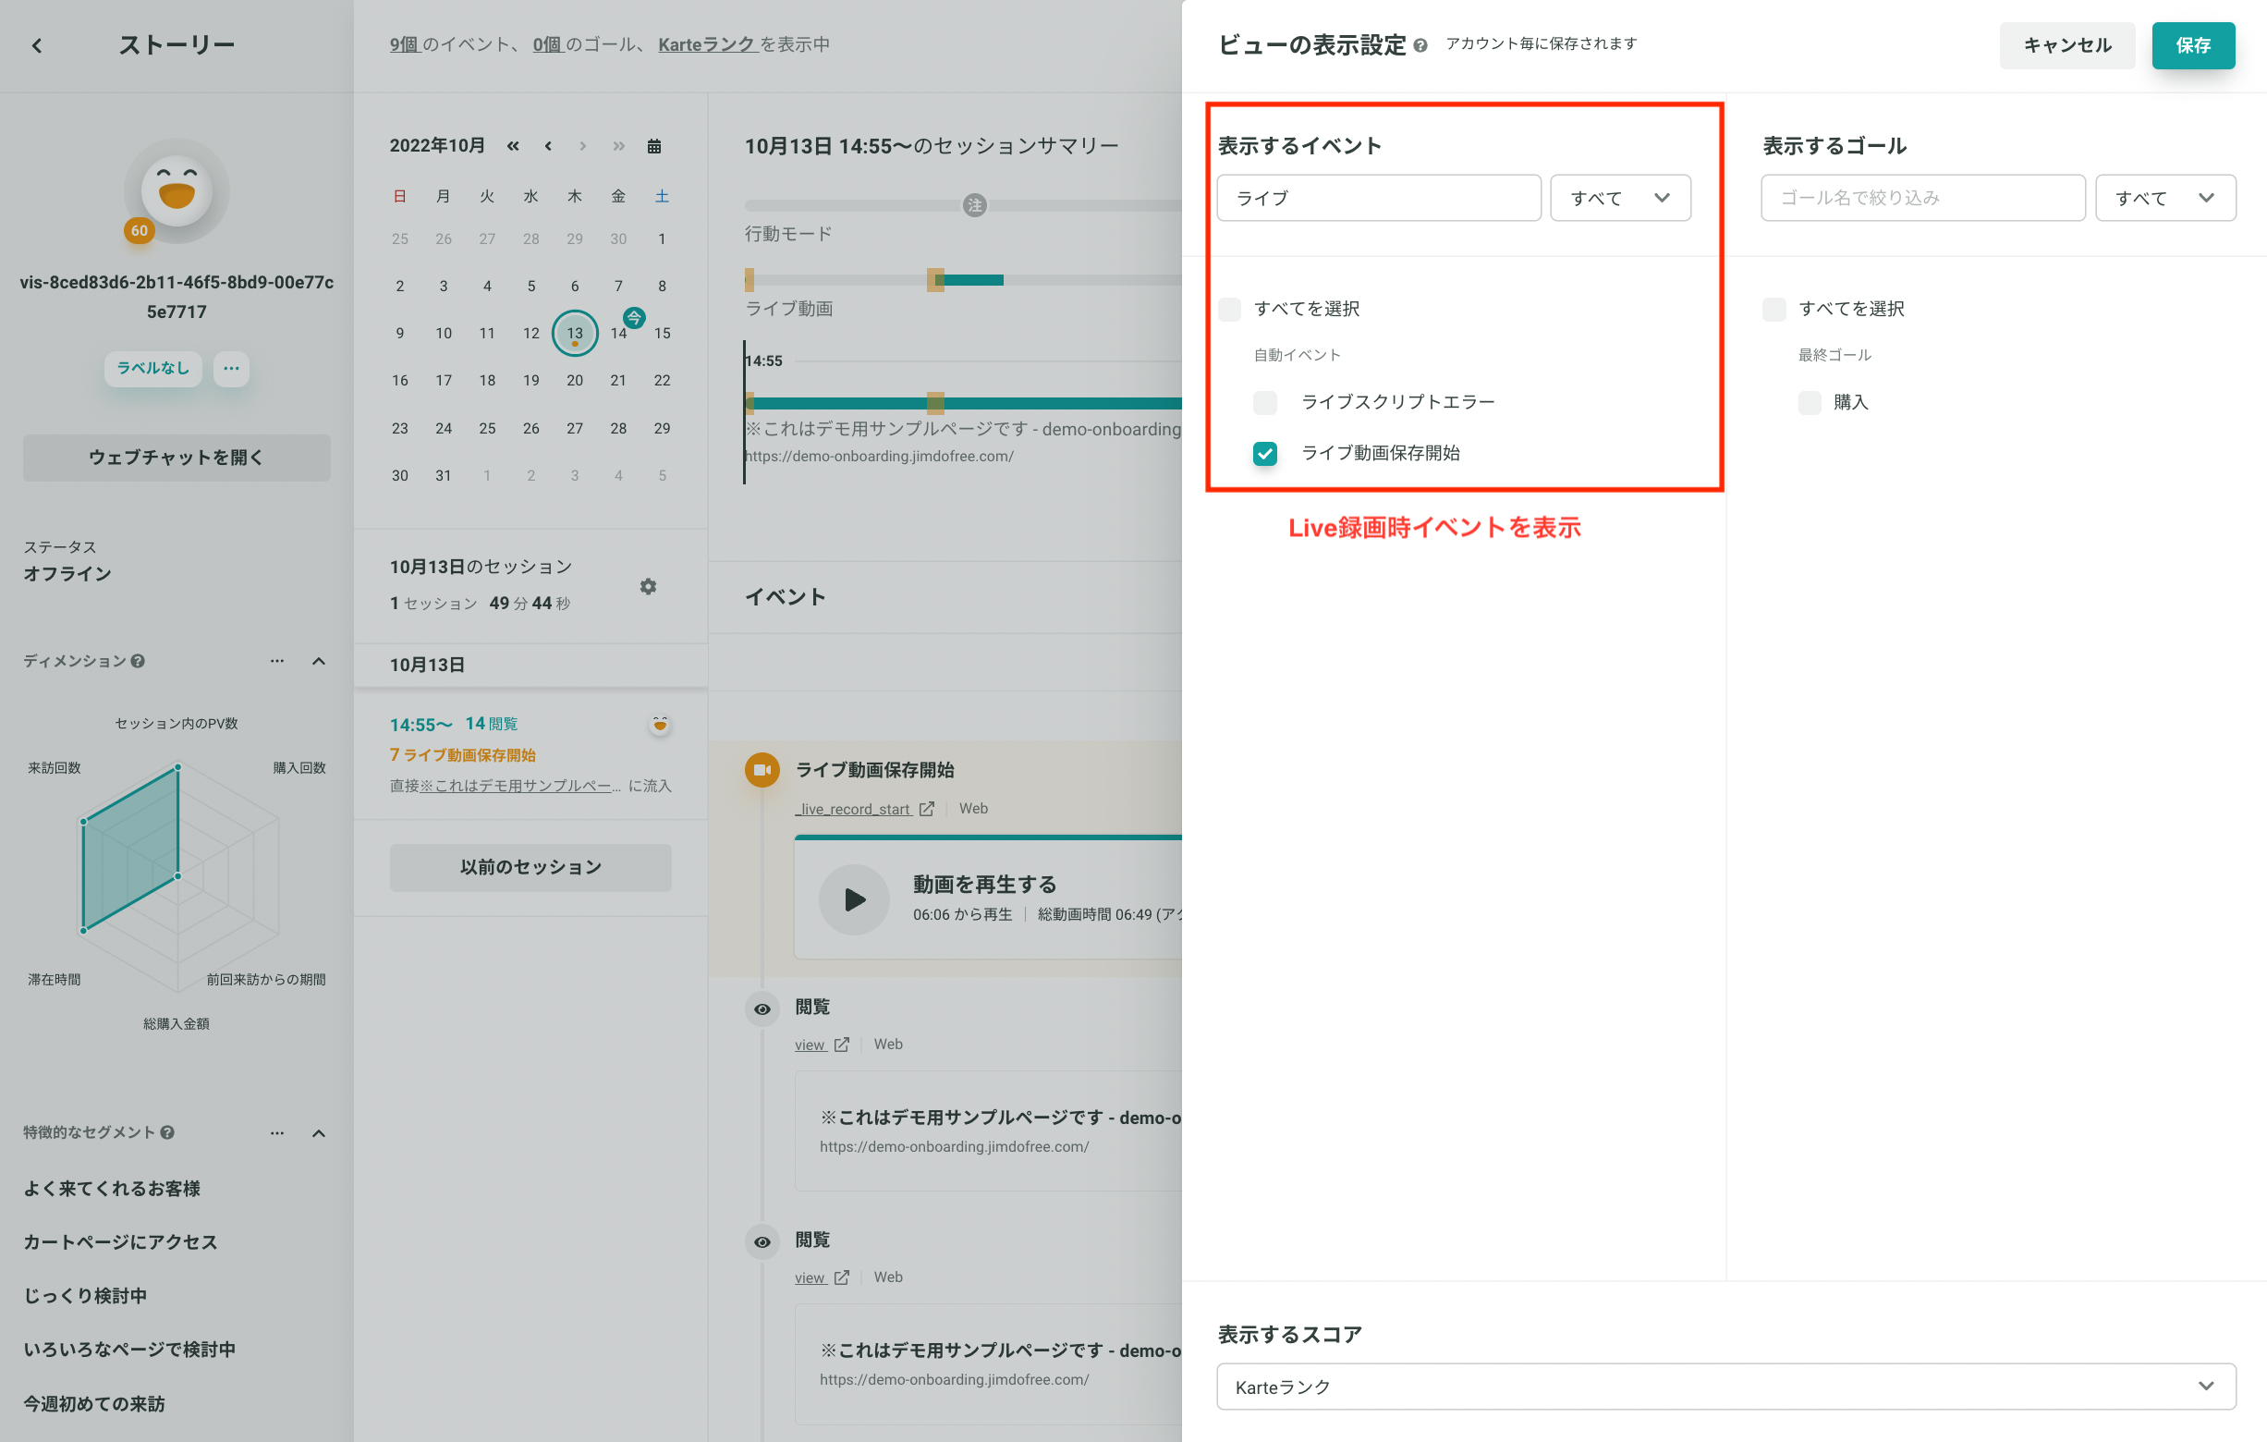This screenshot has width=2267, height=1442.
Task: Open the 以前のセッション section
Action: (529, 865)
